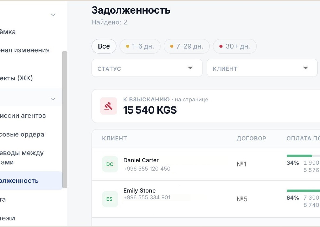This screenshot has width=320, height=227.
Task: Filter debts by 7–29 дн.
Action: click(x=187, y=46)
